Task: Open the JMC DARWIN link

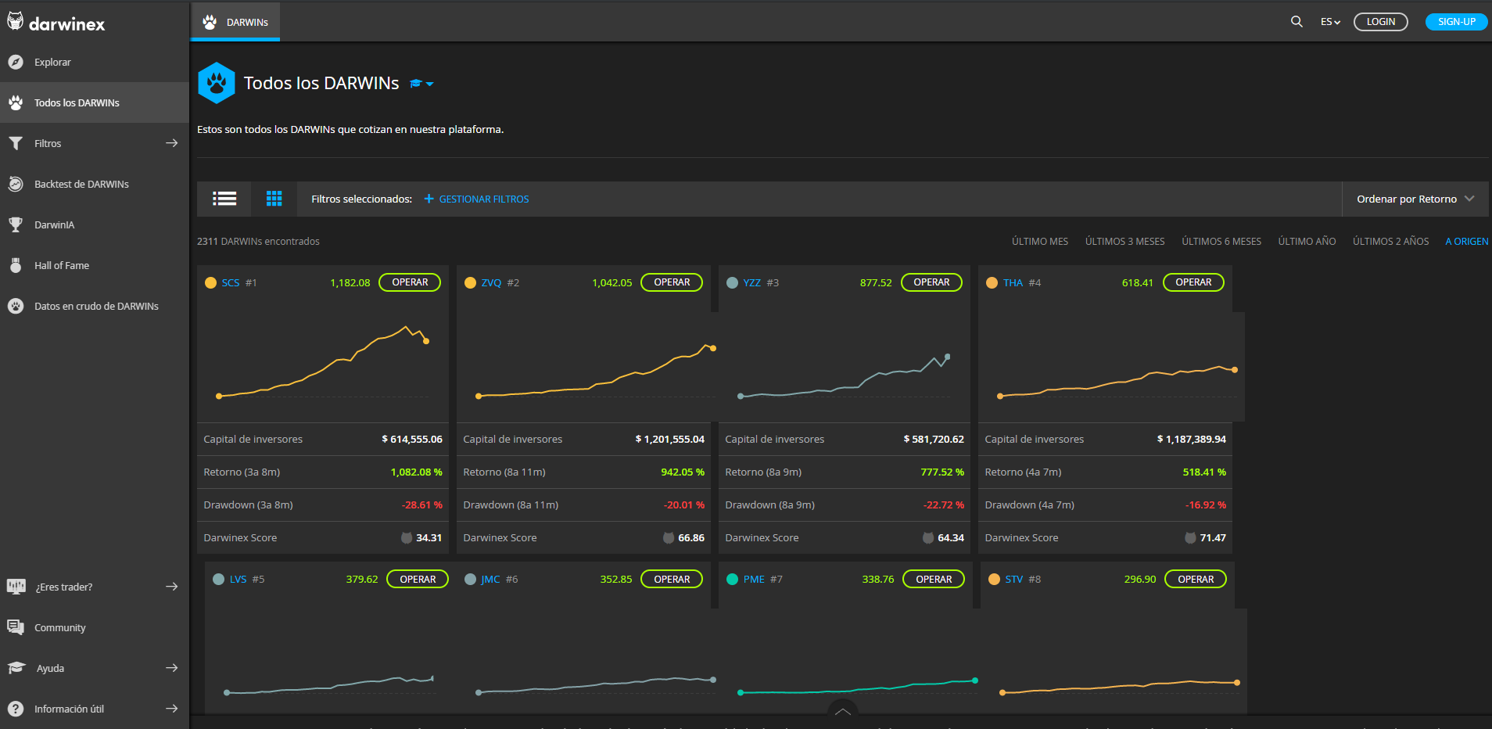Action: pyautogui.click(x=490, y=579)
